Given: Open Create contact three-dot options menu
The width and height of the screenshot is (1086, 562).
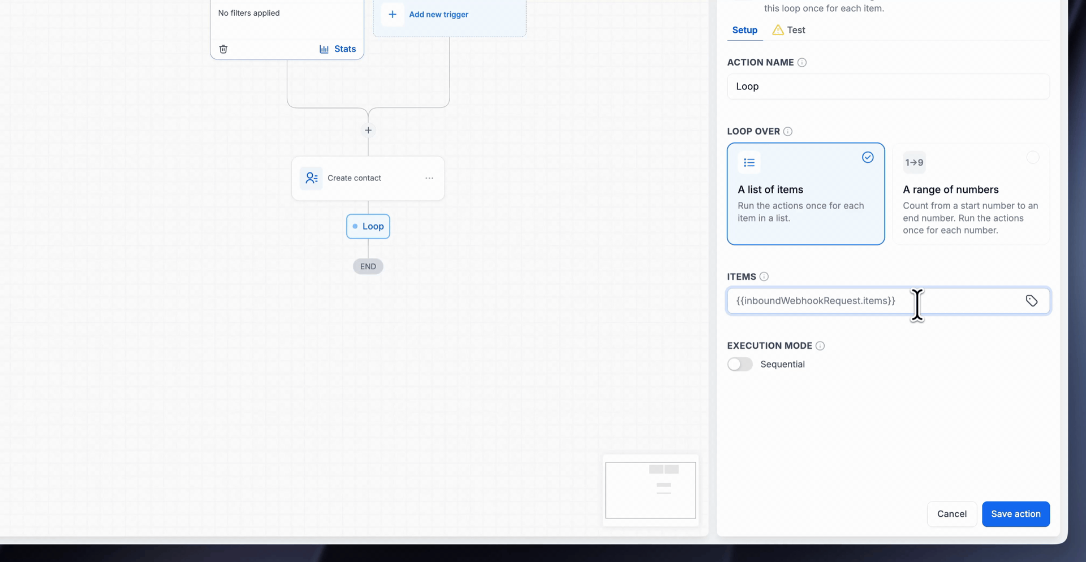Looking at the screenshot, I should [429, 178].
